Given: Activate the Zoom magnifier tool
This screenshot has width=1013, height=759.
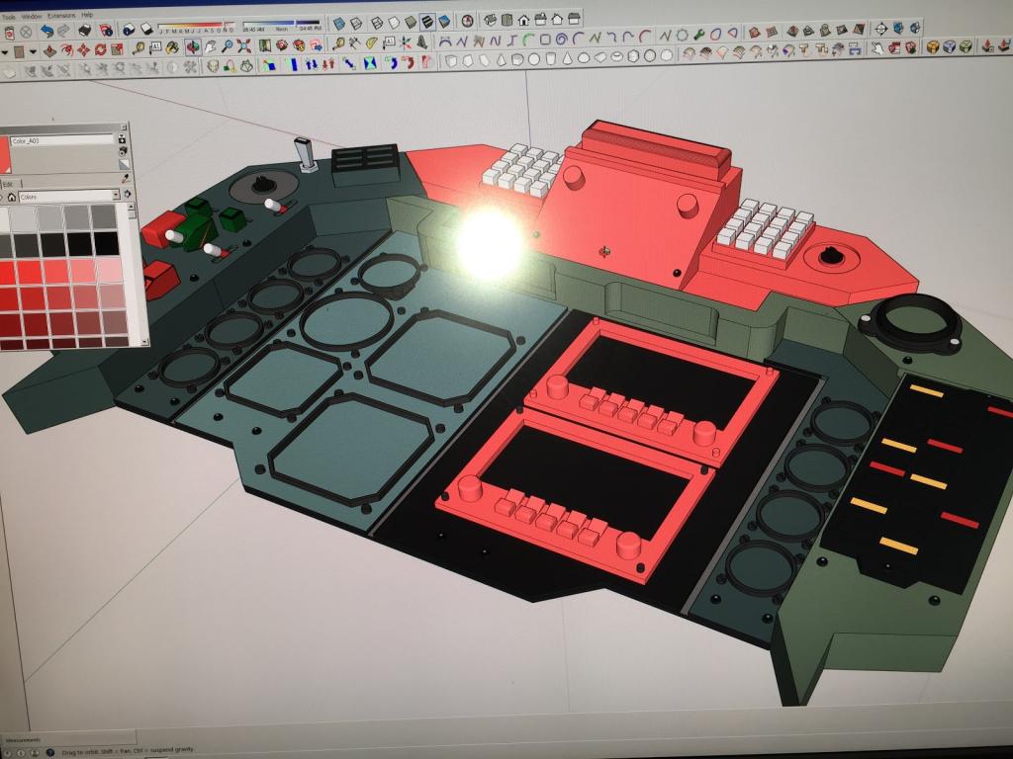Looking at the screenshot, I should tap(228, 46).
